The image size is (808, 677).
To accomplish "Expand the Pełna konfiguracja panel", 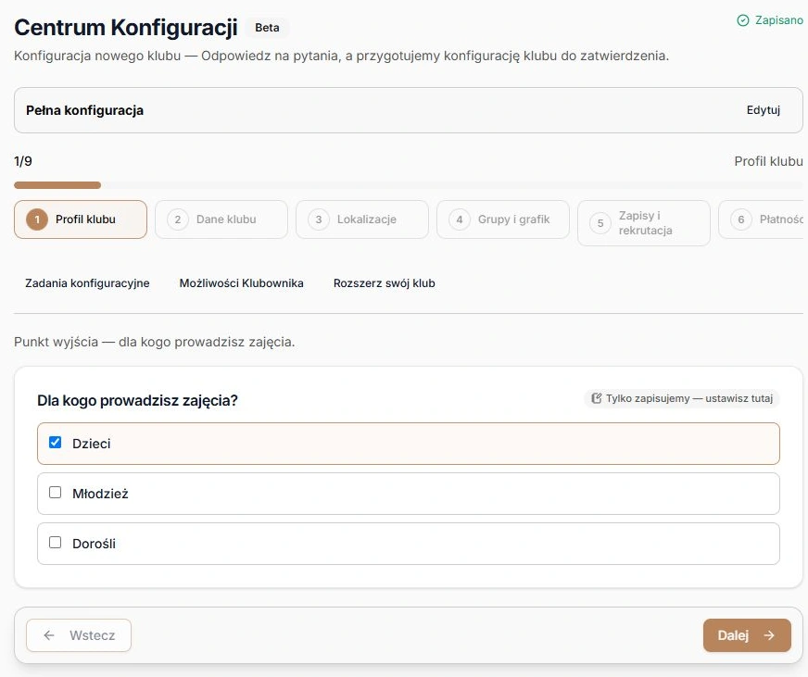I will pos(408,110).
